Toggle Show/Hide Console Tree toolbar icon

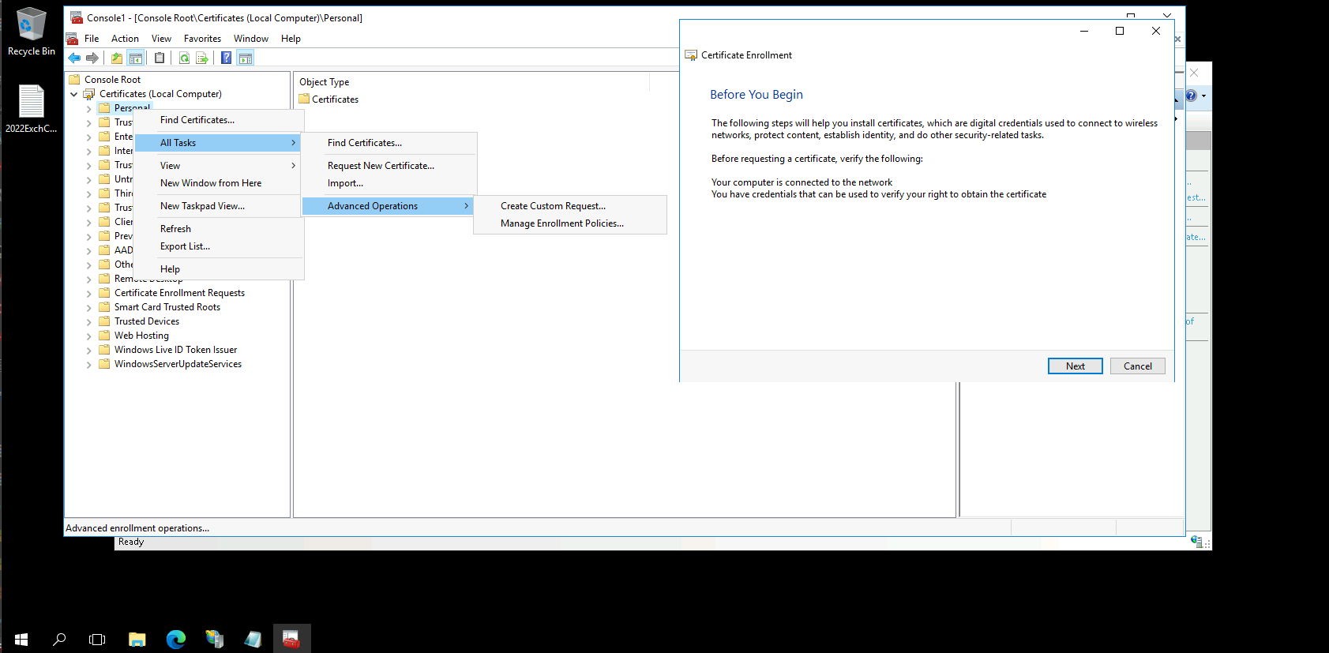click(136, 58)
